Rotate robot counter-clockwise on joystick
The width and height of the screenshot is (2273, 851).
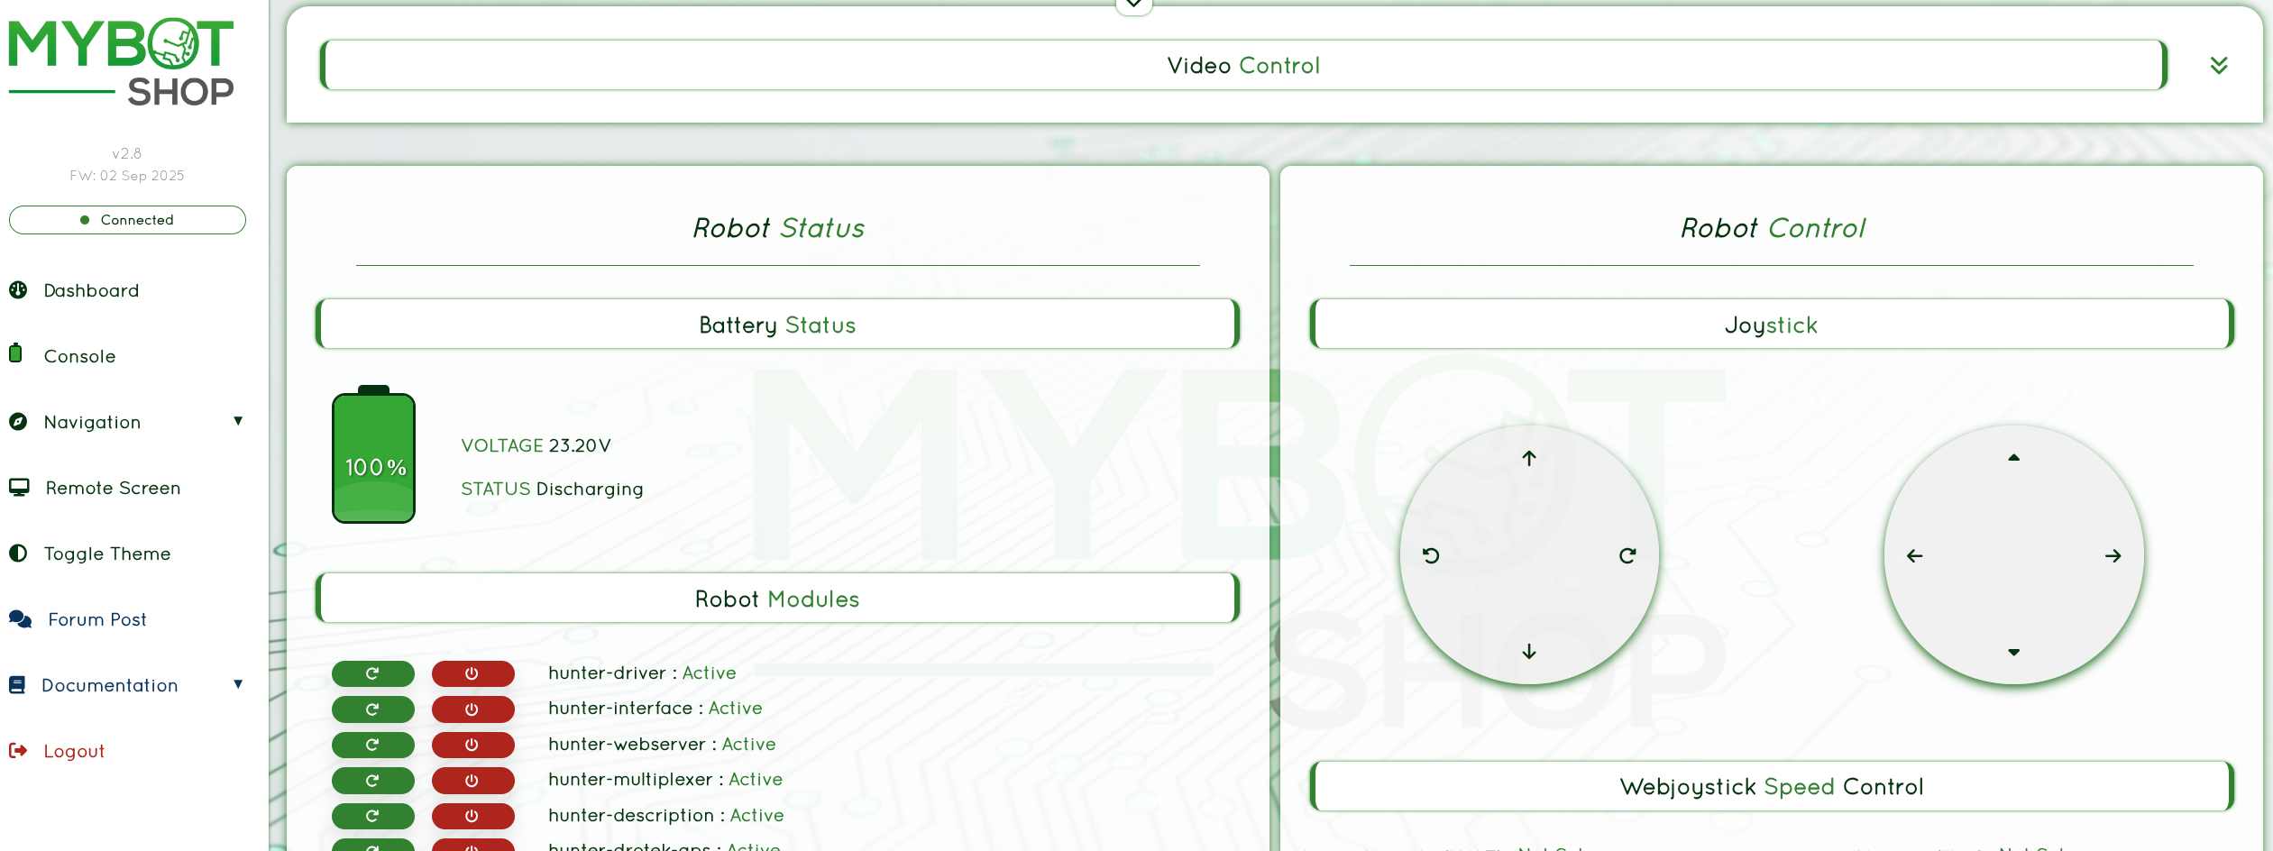coord(1431,556)
